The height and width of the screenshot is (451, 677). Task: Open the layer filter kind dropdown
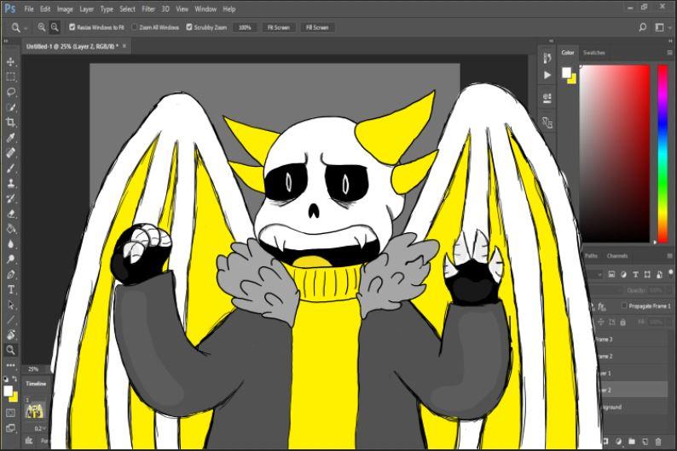pyautogui.click(x=599, y=274)
